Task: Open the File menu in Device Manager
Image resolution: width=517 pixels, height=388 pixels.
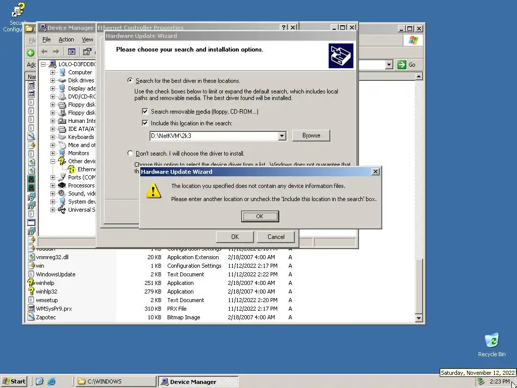Action: coord(46,39)
